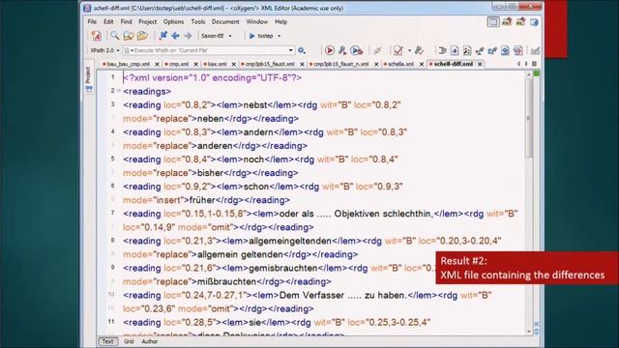The image size is (619, 348).
Task: Switch to the bau_bau_cmp.xml tab
Action: click(128, 64)
